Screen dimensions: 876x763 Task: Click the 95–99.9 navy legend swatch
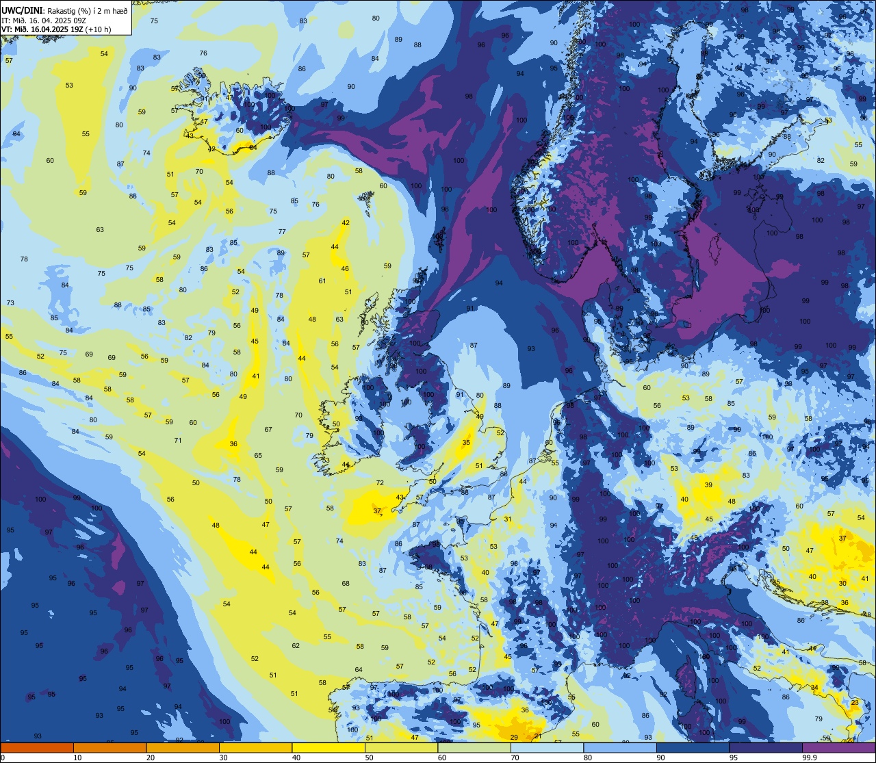(766, 747)
